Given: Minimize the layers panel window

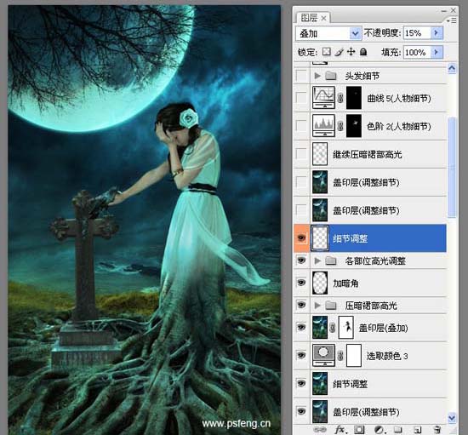Looking at the screenshot, I should (x=444, y=11).
